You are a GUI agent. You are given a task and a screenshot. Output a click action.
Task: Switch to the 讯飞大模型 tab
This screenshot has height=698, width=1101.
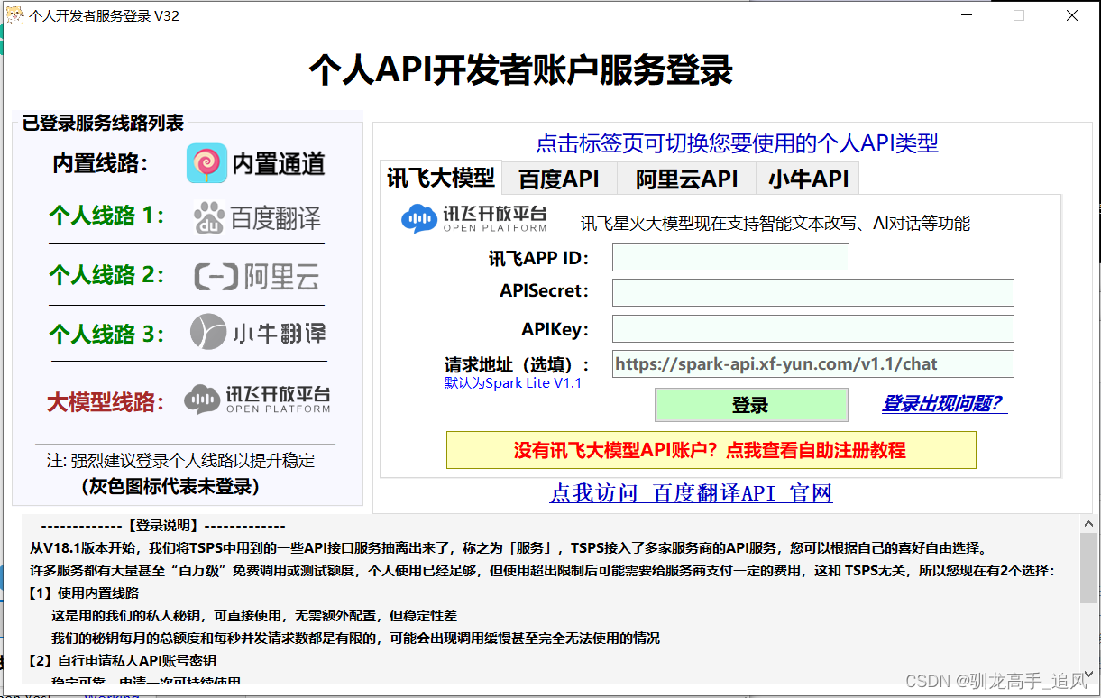point(441,177)
